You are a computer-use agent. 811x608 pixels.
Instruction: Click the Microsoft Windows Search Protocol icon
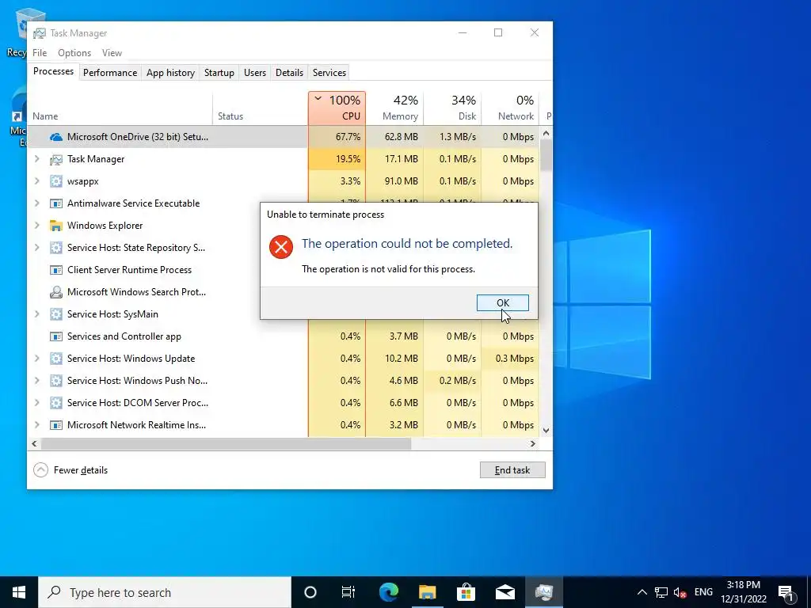coord(56,292)
